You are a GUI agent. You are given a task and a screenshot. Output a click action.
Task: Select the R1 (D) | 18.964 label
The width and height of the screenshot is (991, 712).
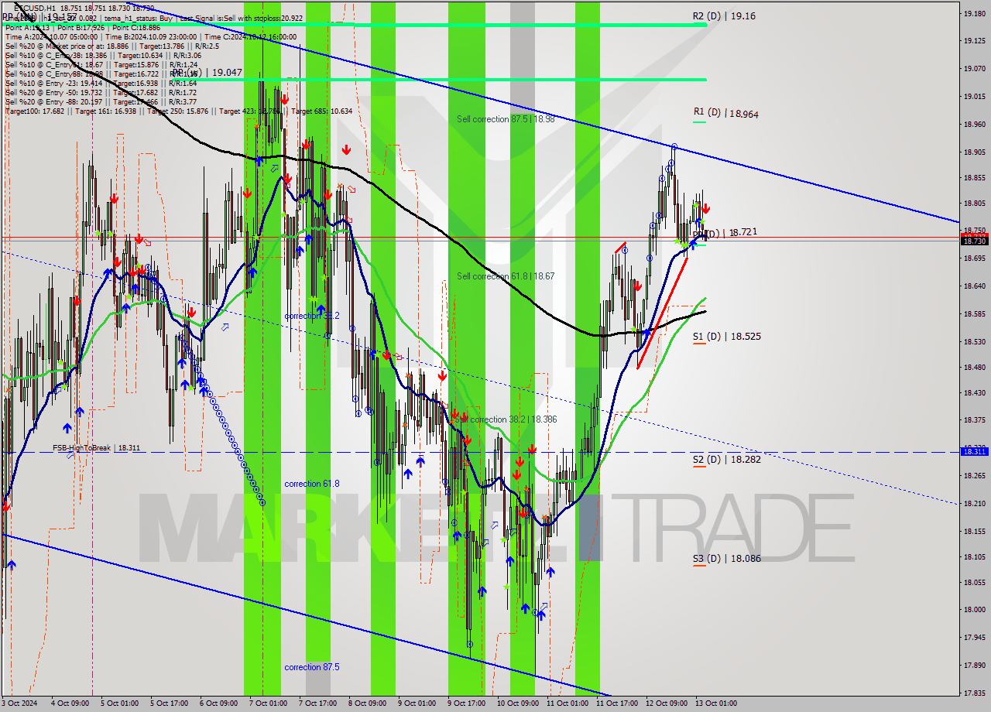pos(725,113)
